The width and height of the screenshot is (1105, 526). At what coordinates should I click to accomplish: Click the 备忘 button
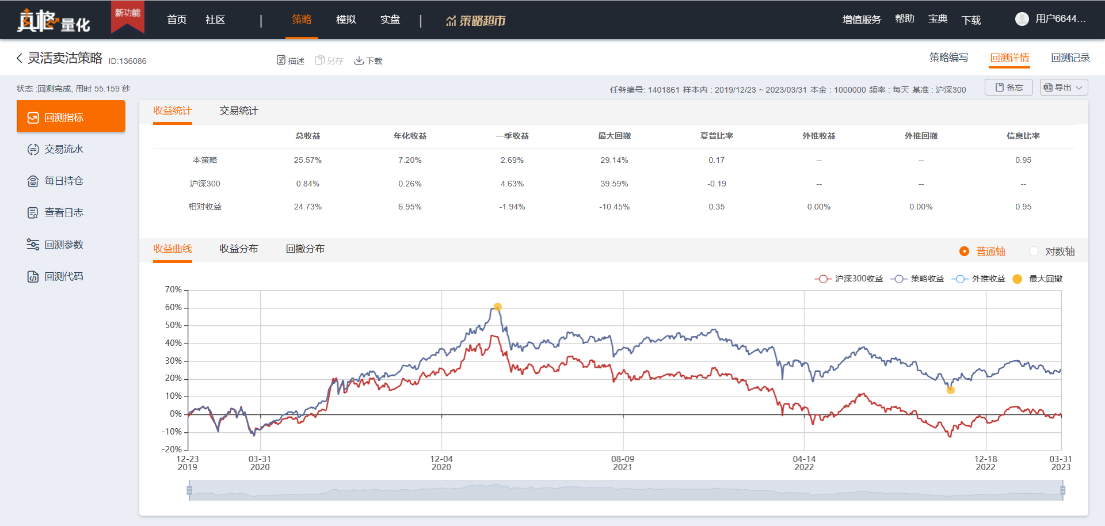click(x=1009, y=87)
